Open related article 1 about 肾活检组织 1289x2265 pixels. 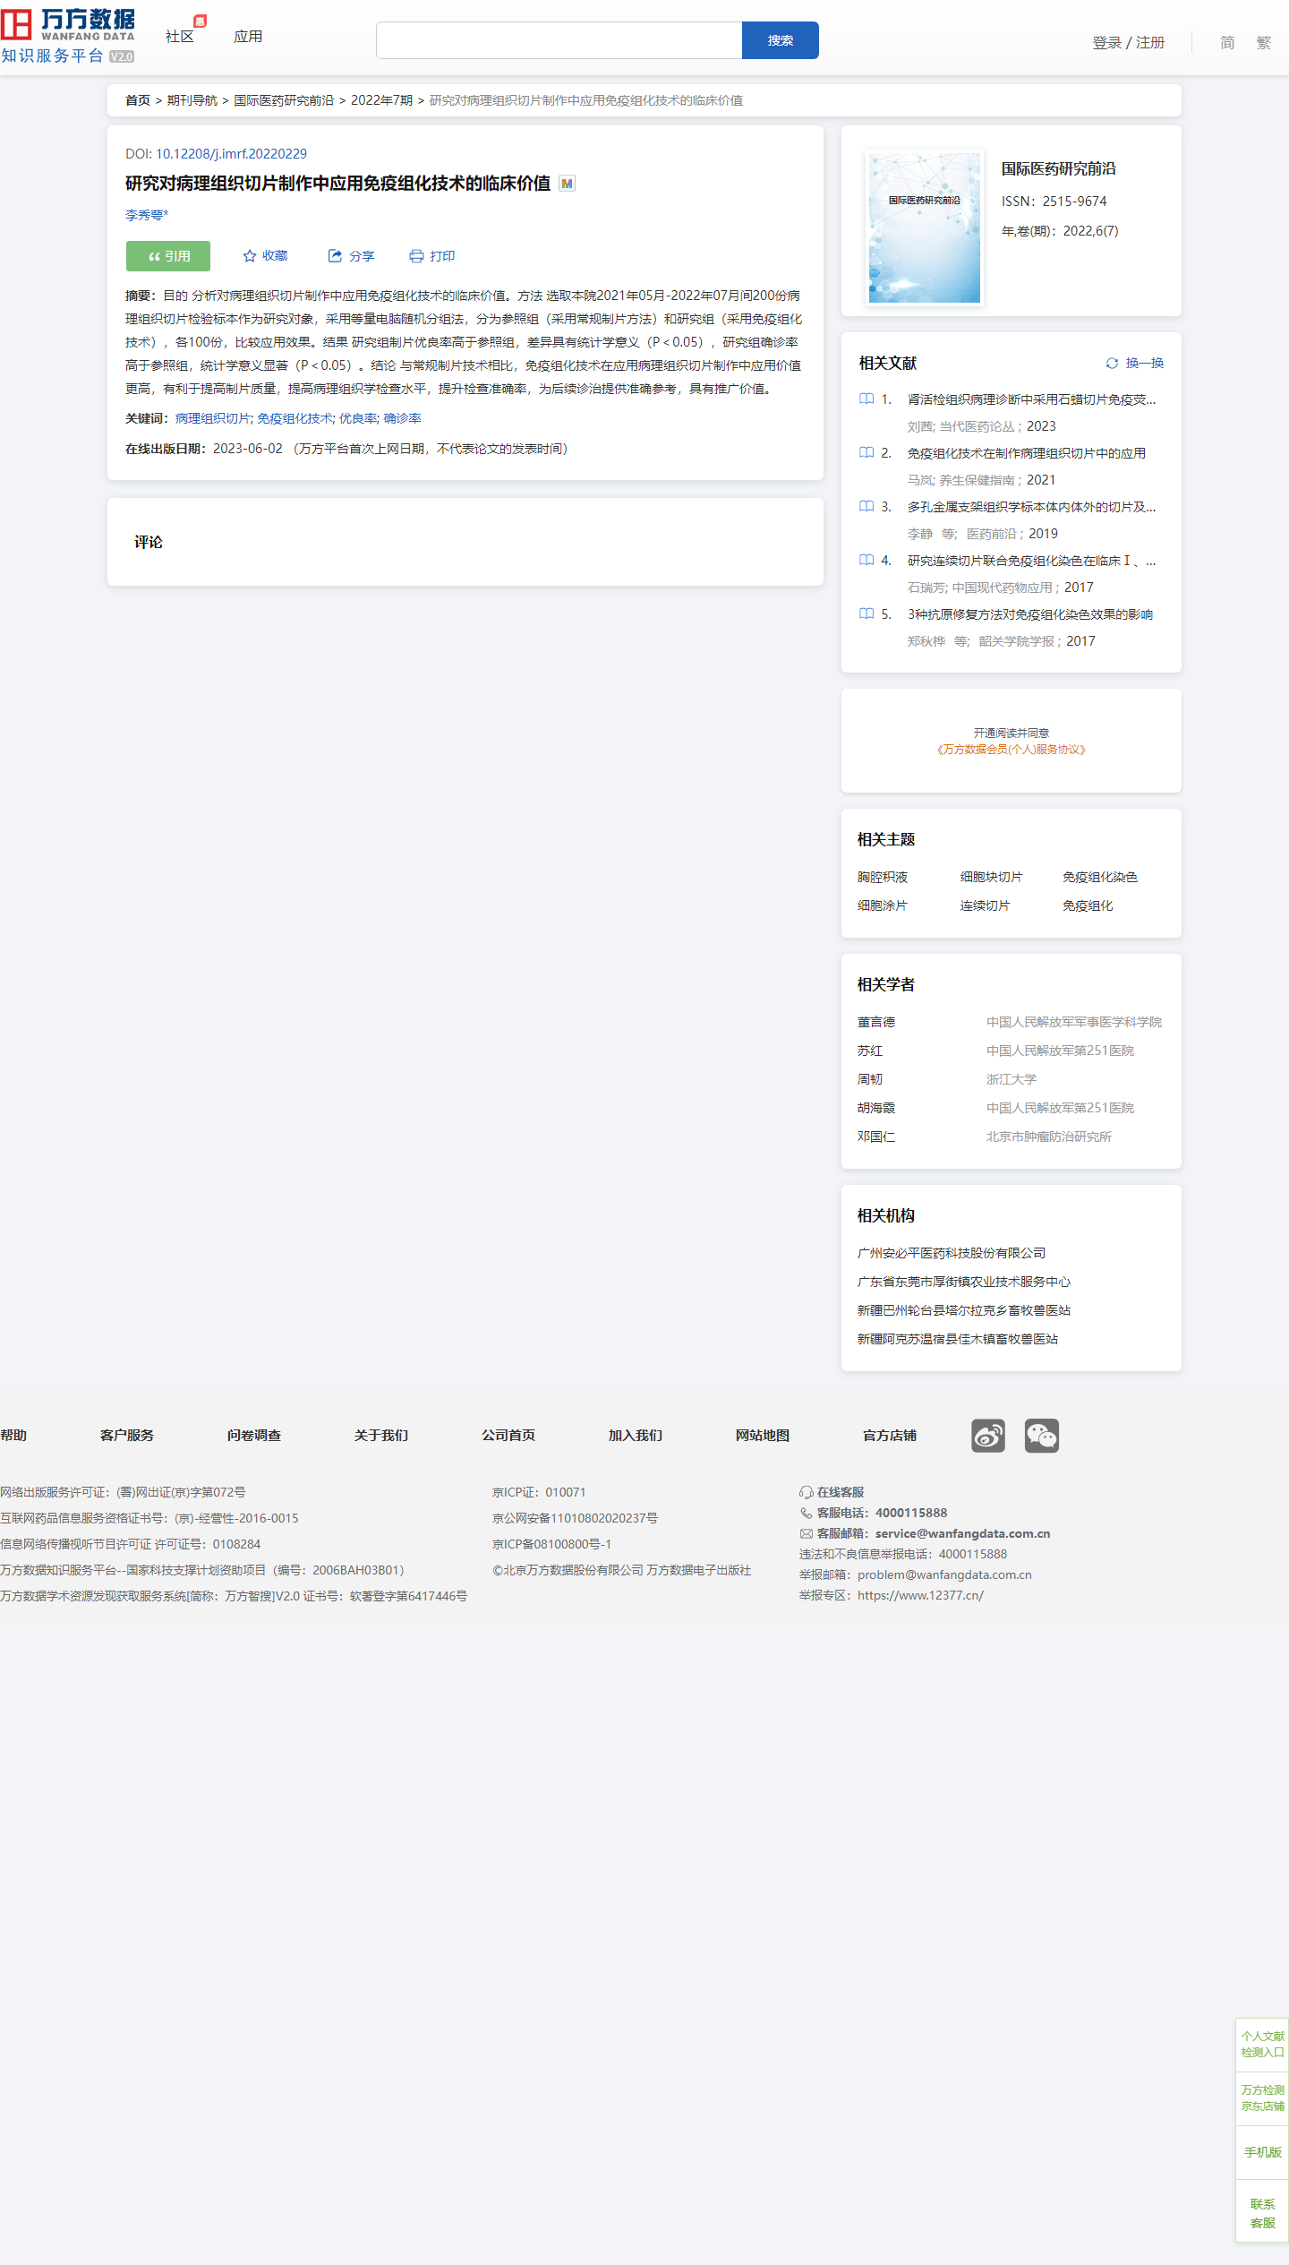pos(1031,399)
